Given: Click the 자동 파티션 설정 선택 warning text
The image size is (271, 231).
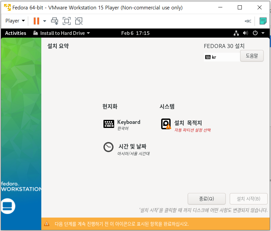Looking at the screenshot, I should tap(192, 130).
